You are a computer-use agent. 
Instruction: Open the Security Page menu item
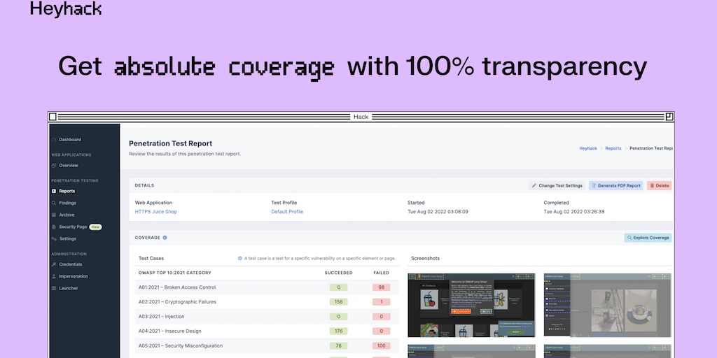coord(73,227)
